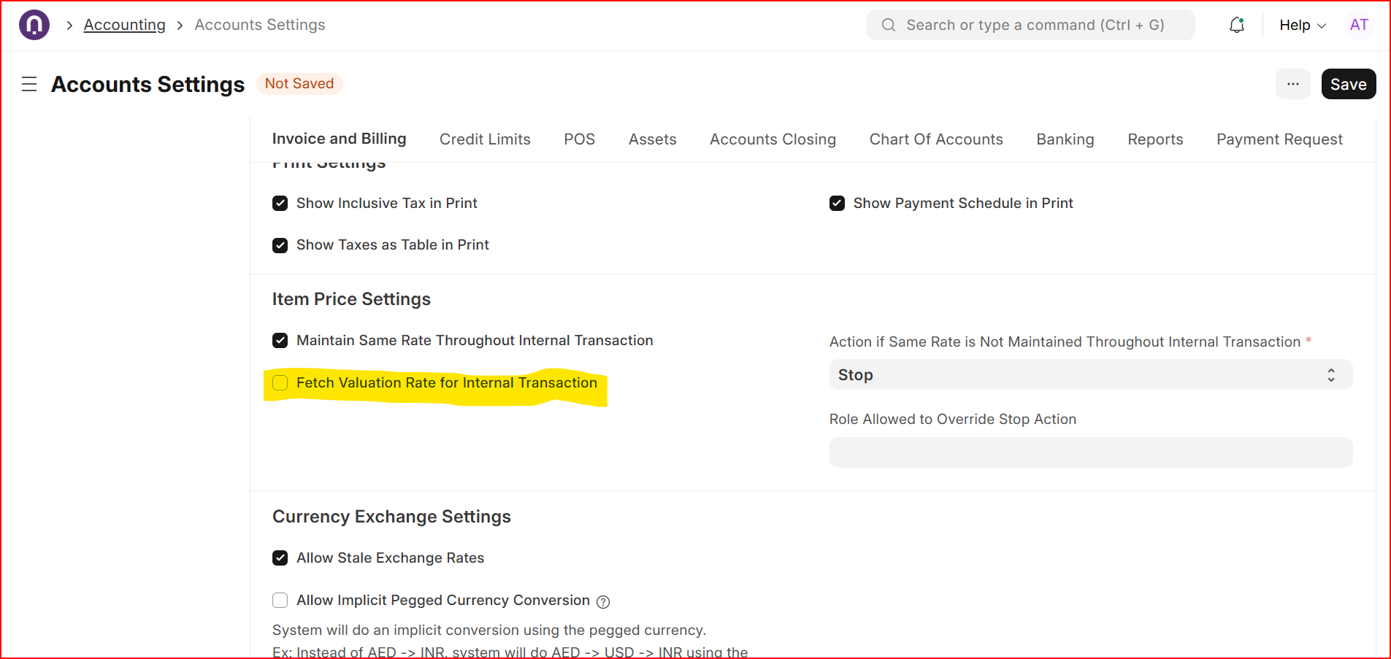
Task: Uncheck Show Inclusive Tax in Print
Action: click(x=280, y=204)
